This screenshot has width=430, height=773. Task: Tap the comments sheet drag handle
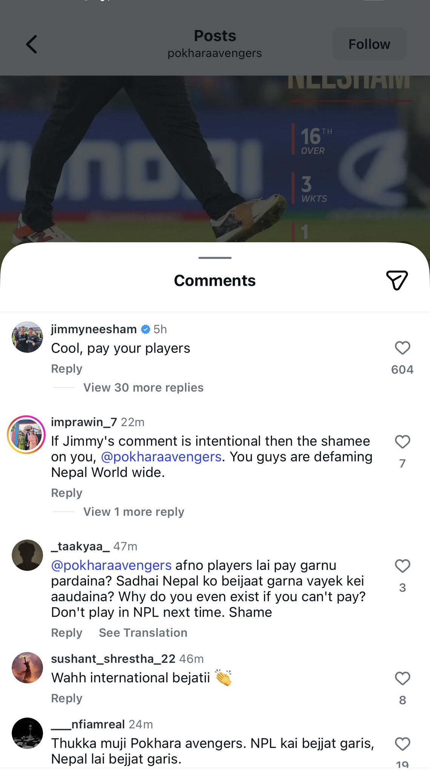(x=215, y=258)
